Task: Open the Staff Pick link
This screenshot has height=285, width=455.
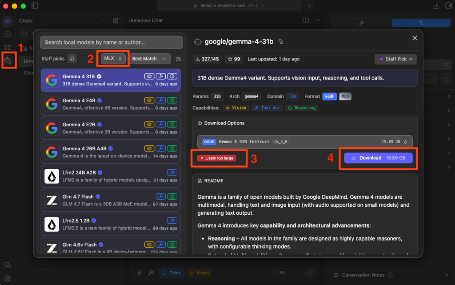Action: pyautogui.click(x=395, y=59)
